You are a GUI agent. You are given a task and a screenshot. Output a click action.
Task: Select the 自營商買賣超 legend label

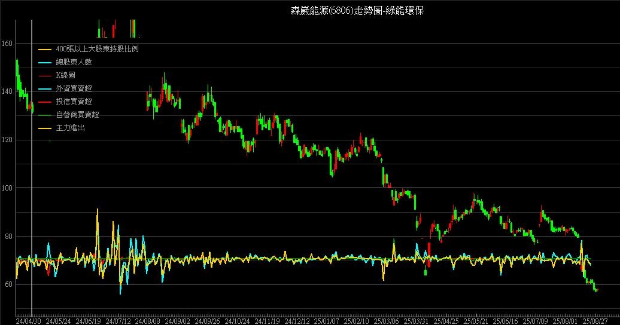click(x=78, y=115)
